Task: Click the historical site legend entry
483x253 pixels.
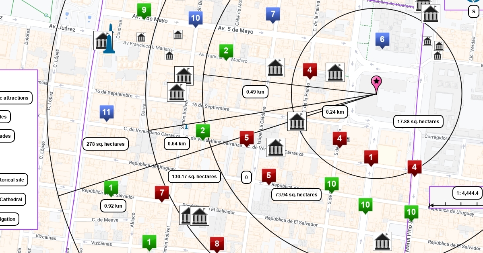Action: tap(13, 180)
